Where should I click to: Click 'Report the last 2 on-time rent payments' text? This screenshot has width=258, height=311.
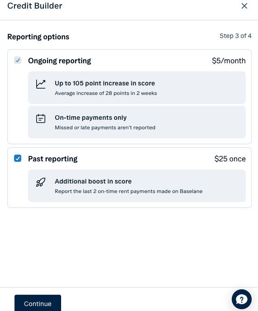tap(129, 191)
